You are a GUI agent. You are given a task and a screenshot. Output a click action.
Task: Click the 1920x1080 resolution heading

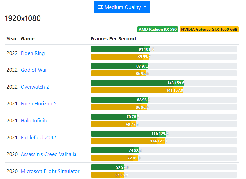[23, 18]
